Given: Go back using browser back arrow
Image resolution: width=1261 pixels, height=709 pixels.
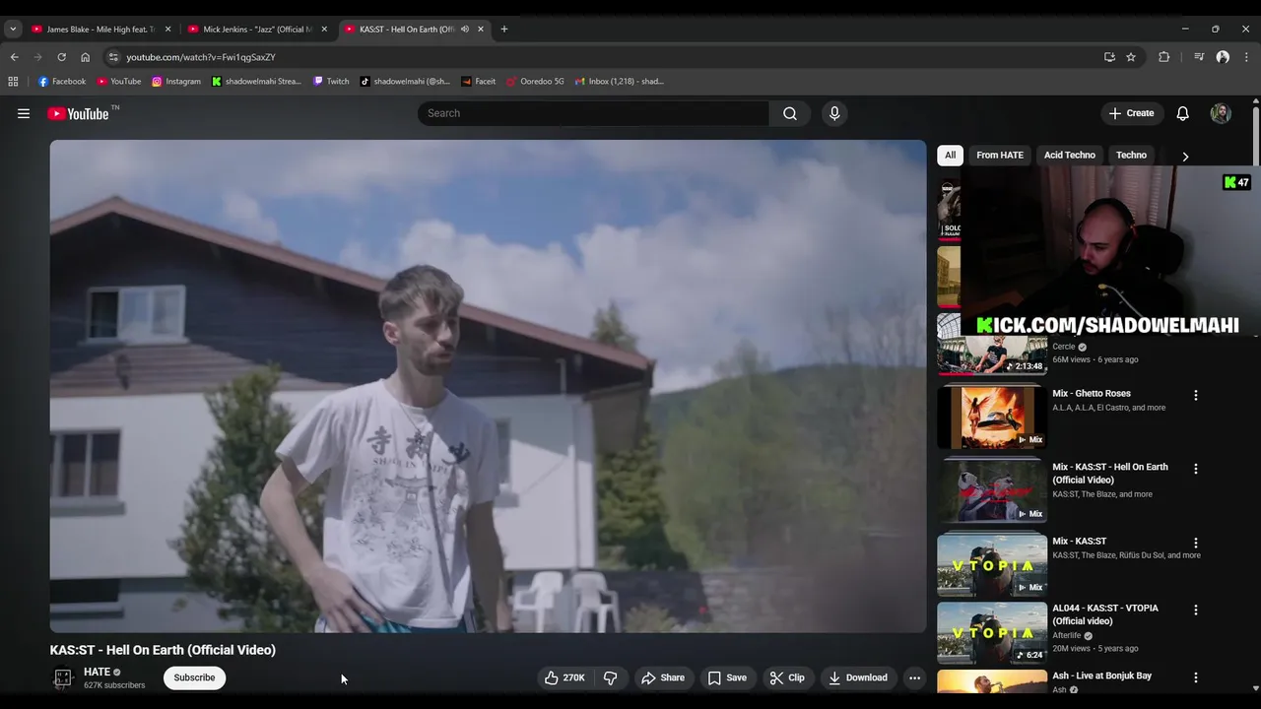Looking at the screenshot, I should [15, 57].
